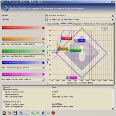Click the green Reference Processor color swatch
This screenshot has width=116, height=116.
[x=43, y=51]
